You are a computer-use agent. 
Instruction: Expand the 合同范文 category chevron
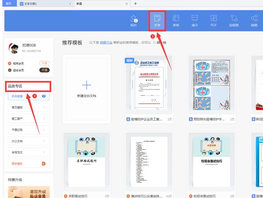(44, 152)
